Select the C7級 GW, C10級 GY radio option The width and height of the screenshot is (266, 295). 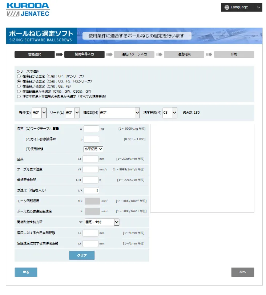(19, 92)
